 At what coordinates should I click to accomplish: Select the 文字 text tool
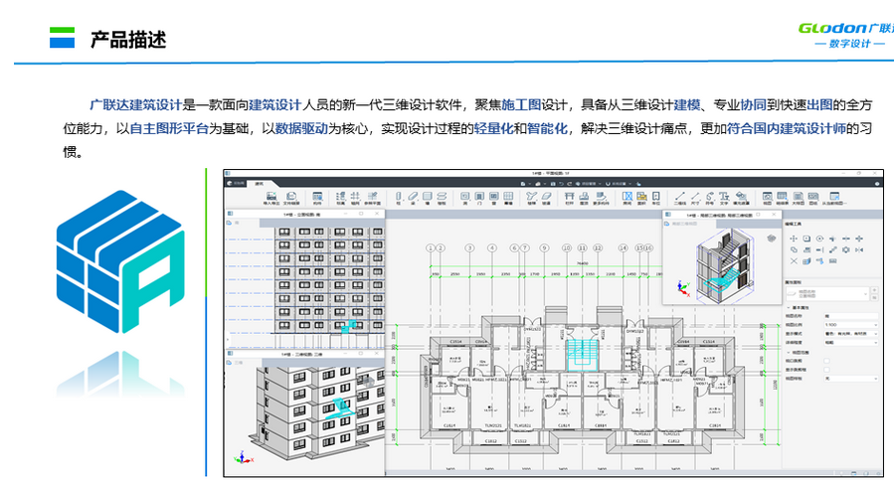(x=724, y=199)
